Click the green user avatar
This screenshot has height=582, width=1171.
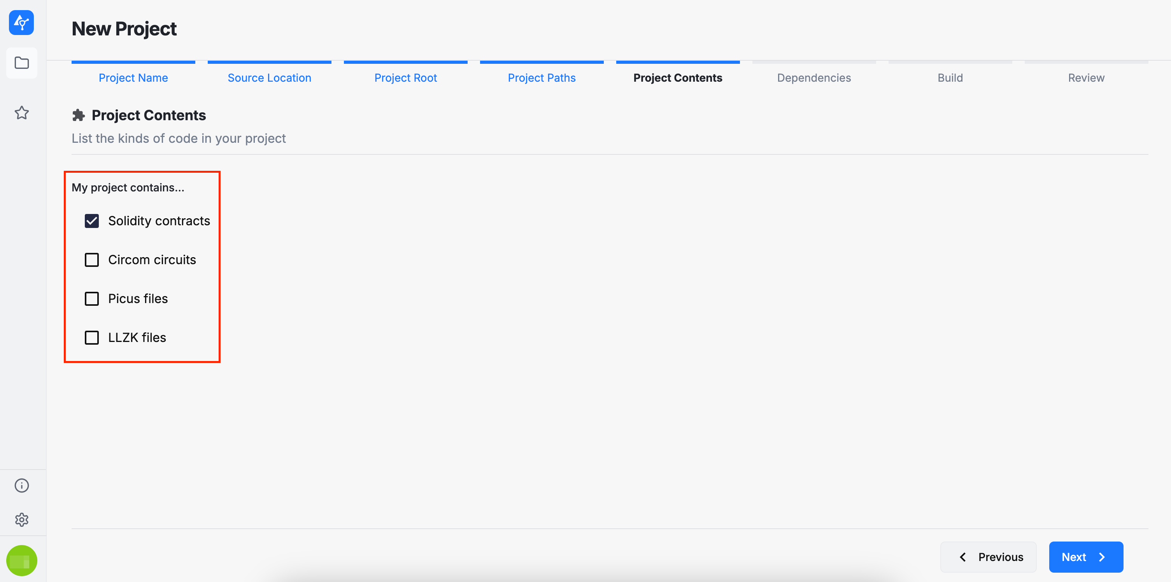tap(21, 560)
